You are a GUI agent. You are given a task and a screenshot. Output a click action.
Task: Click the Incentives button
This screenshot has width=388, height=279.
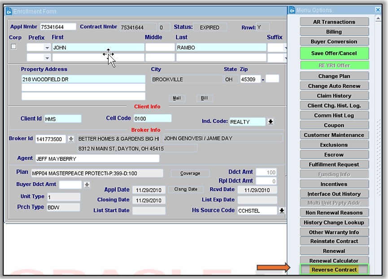tap(334, 184)
